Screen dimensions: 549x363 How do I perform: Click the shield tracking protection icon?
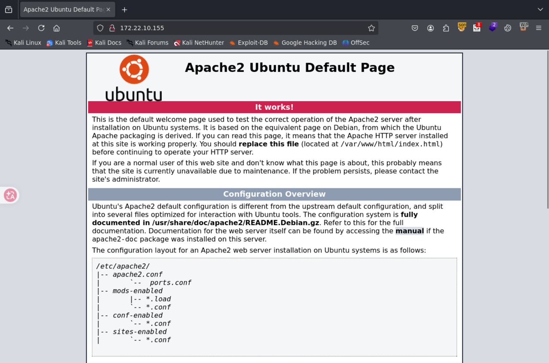(100, 28)
